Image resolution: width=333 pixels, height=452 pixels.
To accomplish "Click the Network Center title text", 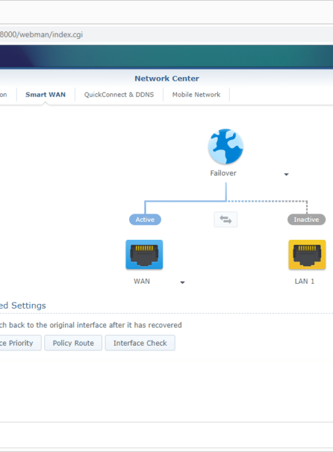I will 166,79.
